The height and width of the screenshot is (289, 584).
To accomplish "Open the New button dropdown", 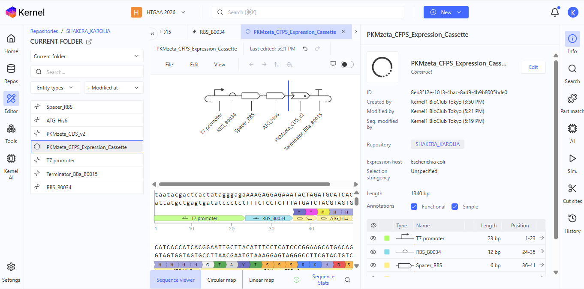I will (x=446, y=12).
